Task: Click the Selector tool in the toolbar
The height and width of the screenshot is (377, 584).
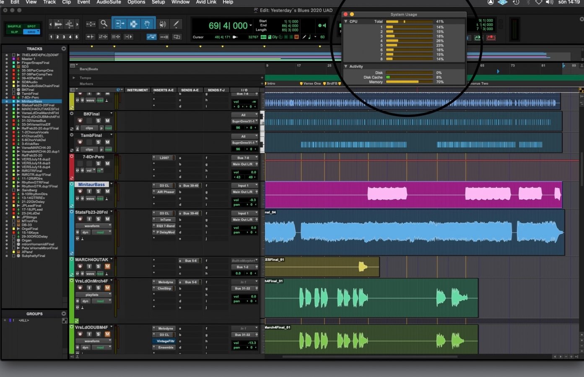Action: click(133, 24)
